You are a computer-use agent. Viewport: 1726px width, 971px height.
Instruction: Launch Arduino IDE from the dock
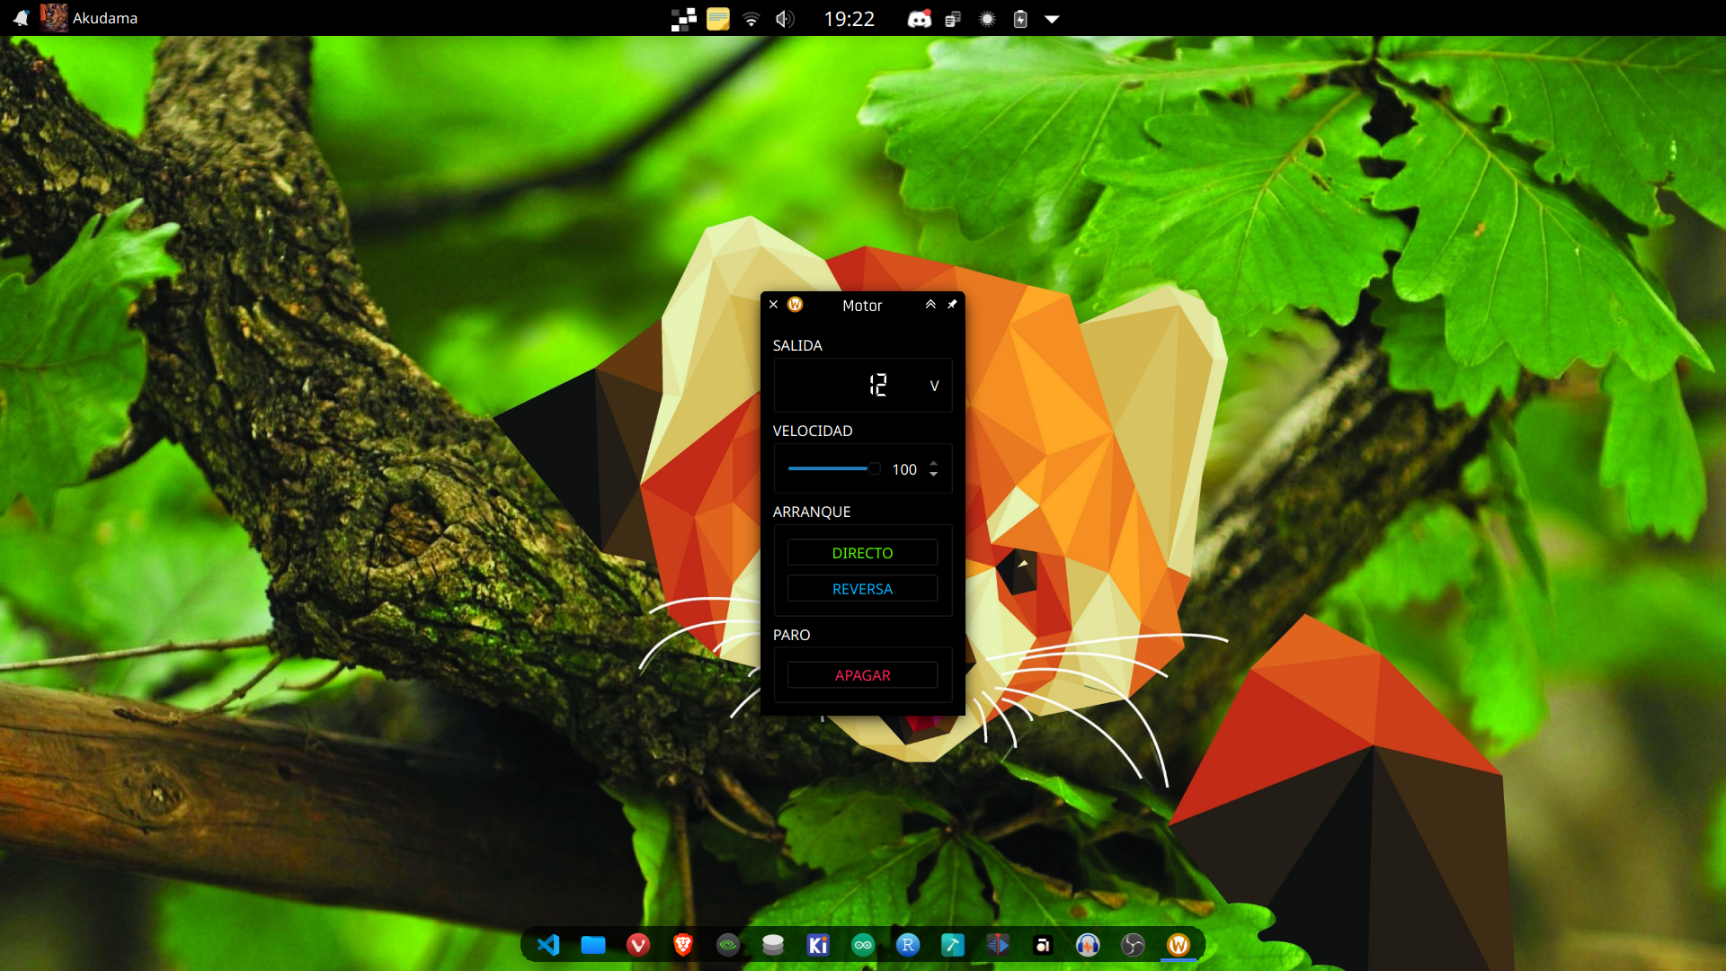pos(862,945)
